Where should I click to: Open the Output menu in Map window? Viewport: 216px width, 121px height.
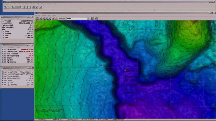coord(44,15)
